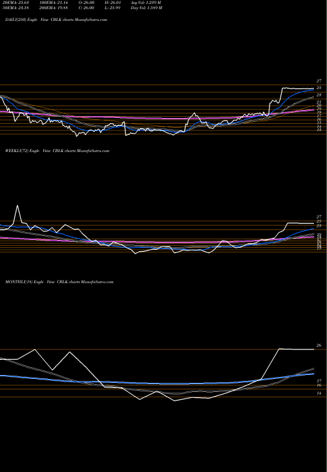Click the 27 price label on weekly chart
Viewport: 327px width, 472px height.
click(319, 217)
